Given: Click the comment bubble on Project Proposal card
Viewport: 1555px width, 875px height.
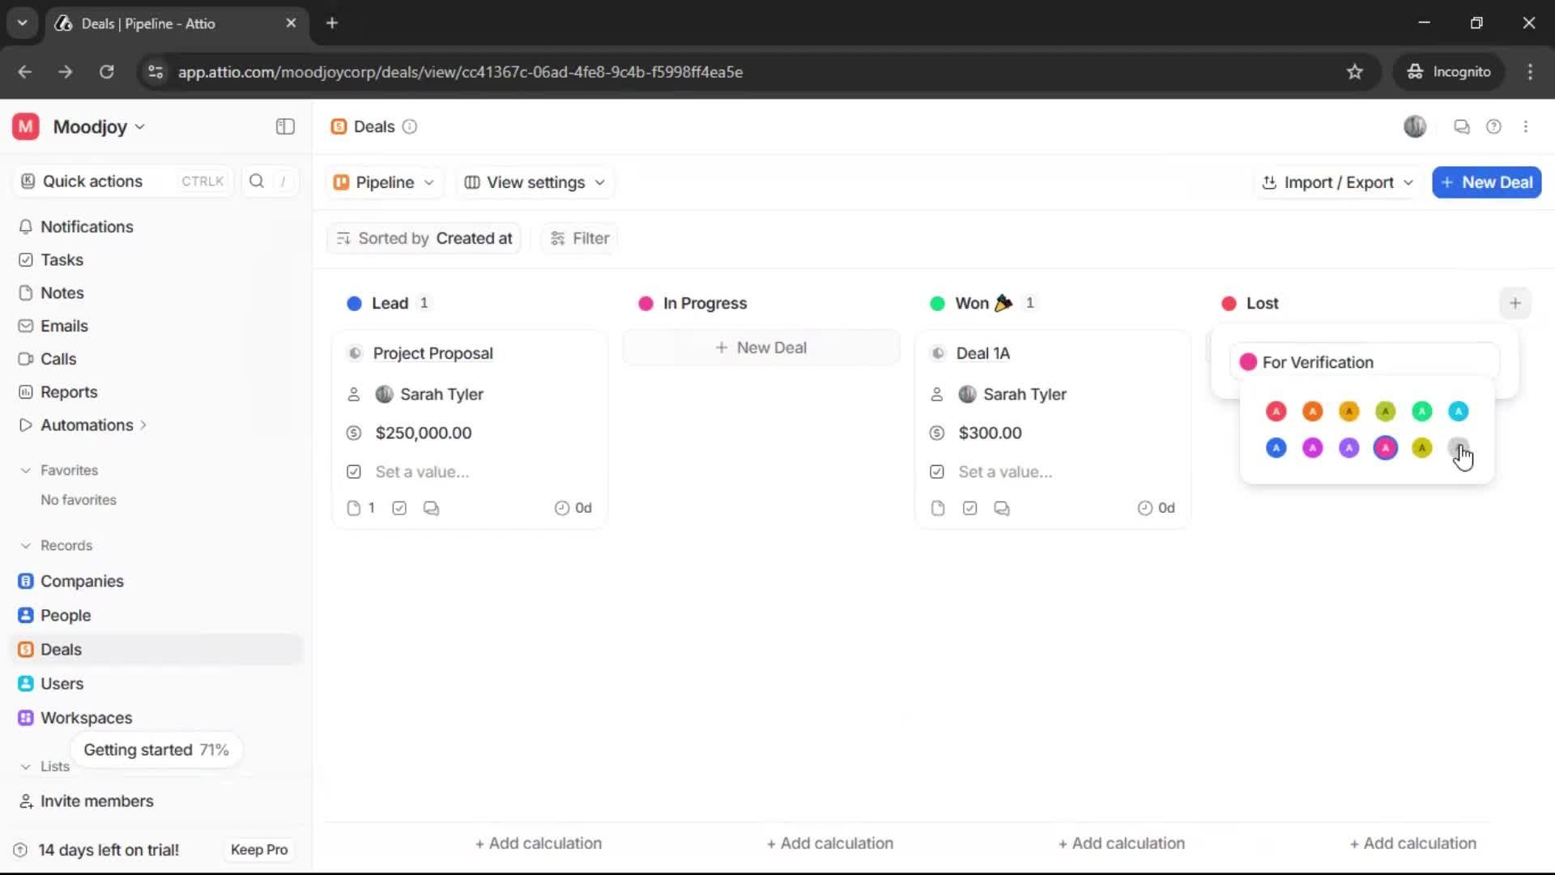Looking at the screenshot, I should point(432,508).
